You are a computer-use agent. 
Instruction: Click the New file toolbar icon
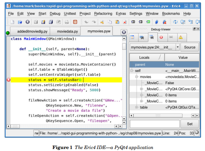tap(12, 22)
